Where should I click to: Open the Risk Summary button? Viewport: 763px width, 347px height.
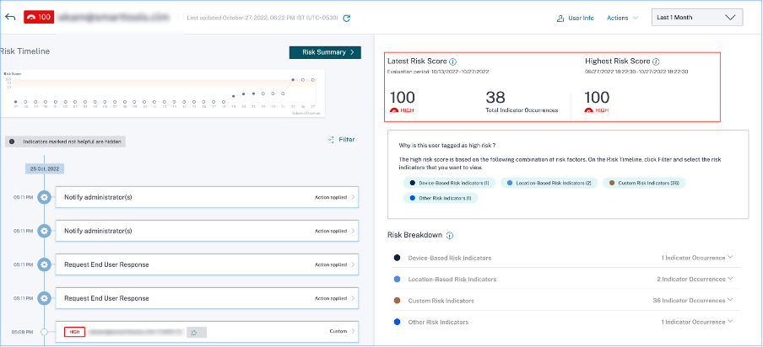[325, 52]
